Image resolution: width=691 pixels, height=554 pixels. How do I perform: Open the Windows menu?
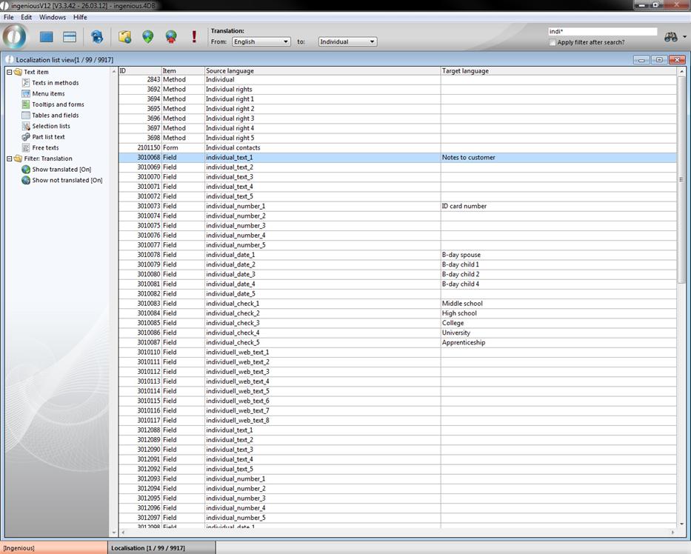52,17
